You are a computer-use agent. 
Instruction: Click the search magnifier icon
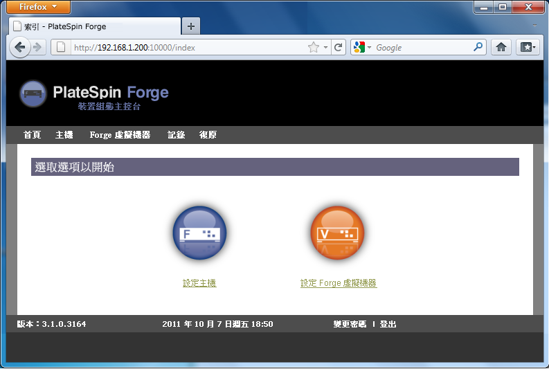[x=478, y=46]
